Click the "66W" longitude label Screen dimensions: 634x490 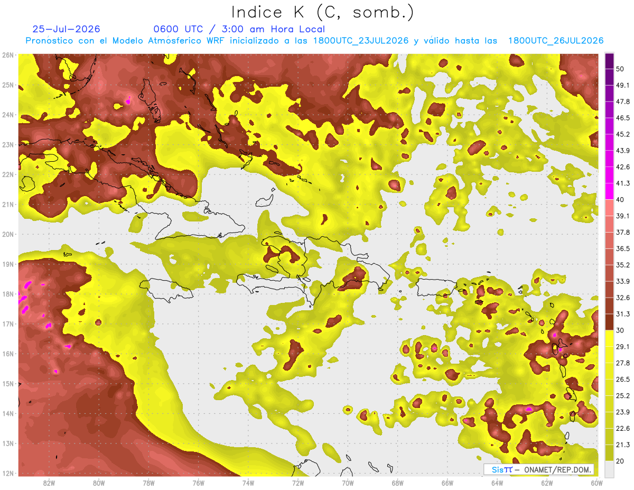[x=447, y=483]
